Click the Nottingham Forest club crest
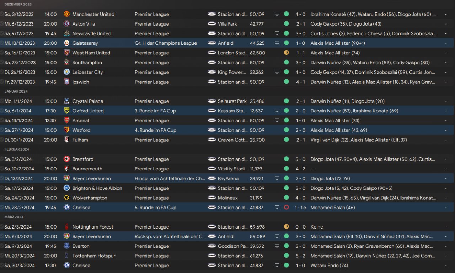This screenshot has width=455, height=273. pyautogui.click(x=66, y=227)
